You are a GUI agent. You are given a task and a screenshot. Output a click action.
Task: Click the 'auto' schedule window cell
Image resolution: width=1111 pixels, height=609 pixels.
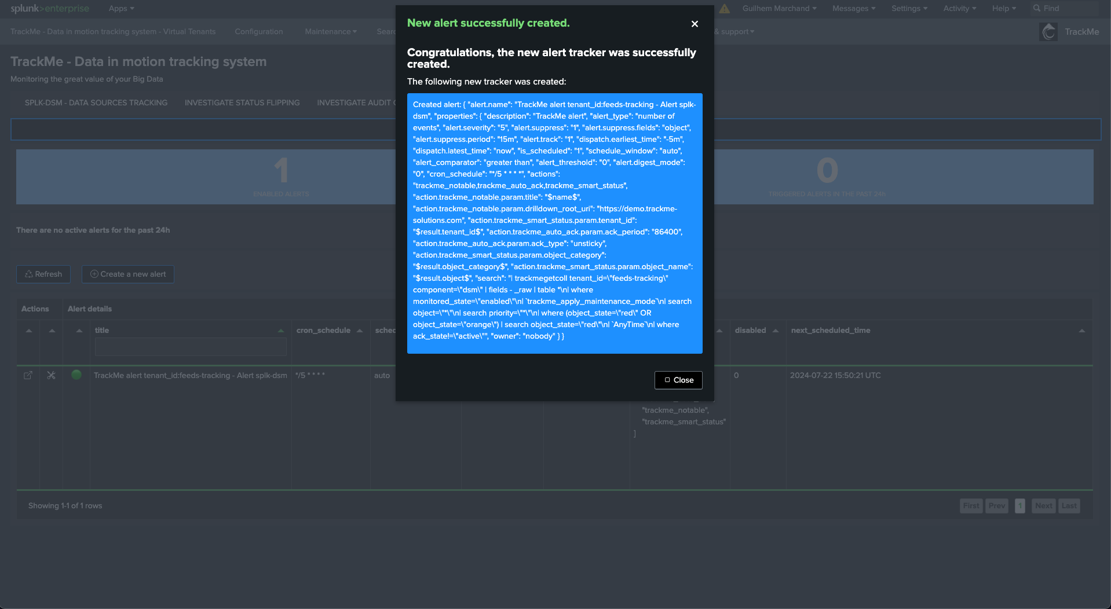point(382,375)
